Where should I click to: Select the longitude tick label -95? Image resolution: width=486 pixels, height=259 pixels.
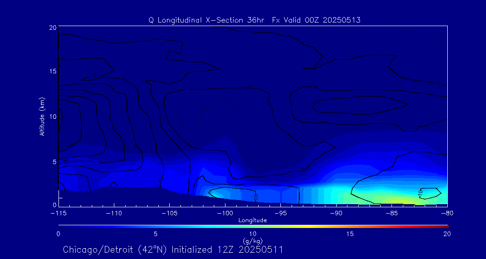pos(280,214)
